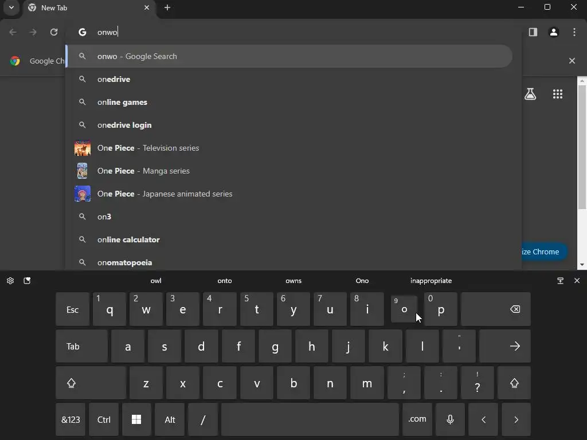Open the Chrome side panel icon
The image size is (587, 440).
click(x=533, y=32)
